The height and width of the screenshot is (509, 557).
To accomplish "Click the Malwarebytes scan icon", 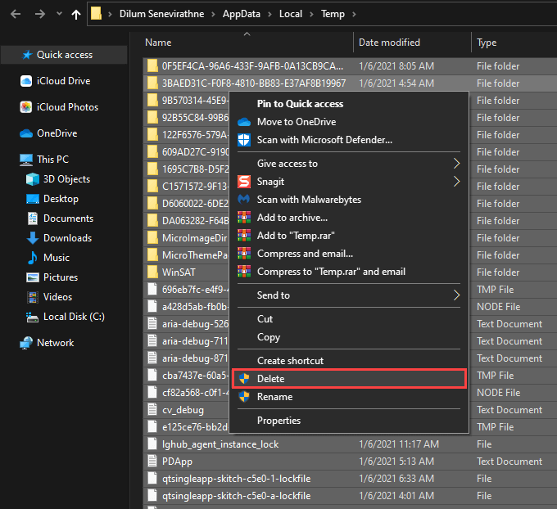I will (243, 200).
